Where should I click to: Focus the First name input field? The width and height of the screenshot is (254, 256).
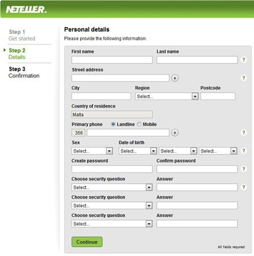tap(112, 60)
